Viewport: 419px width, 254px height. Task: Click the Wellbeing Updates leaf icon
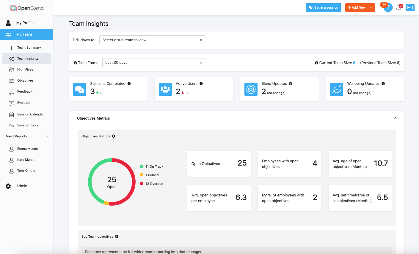tap(337, 89)
